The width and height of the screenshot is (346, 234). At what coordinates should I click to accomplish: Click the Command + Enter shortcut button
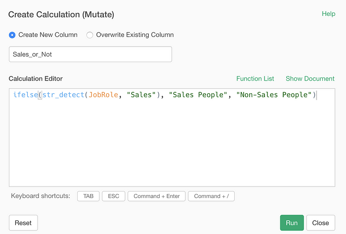click(157, 196)
